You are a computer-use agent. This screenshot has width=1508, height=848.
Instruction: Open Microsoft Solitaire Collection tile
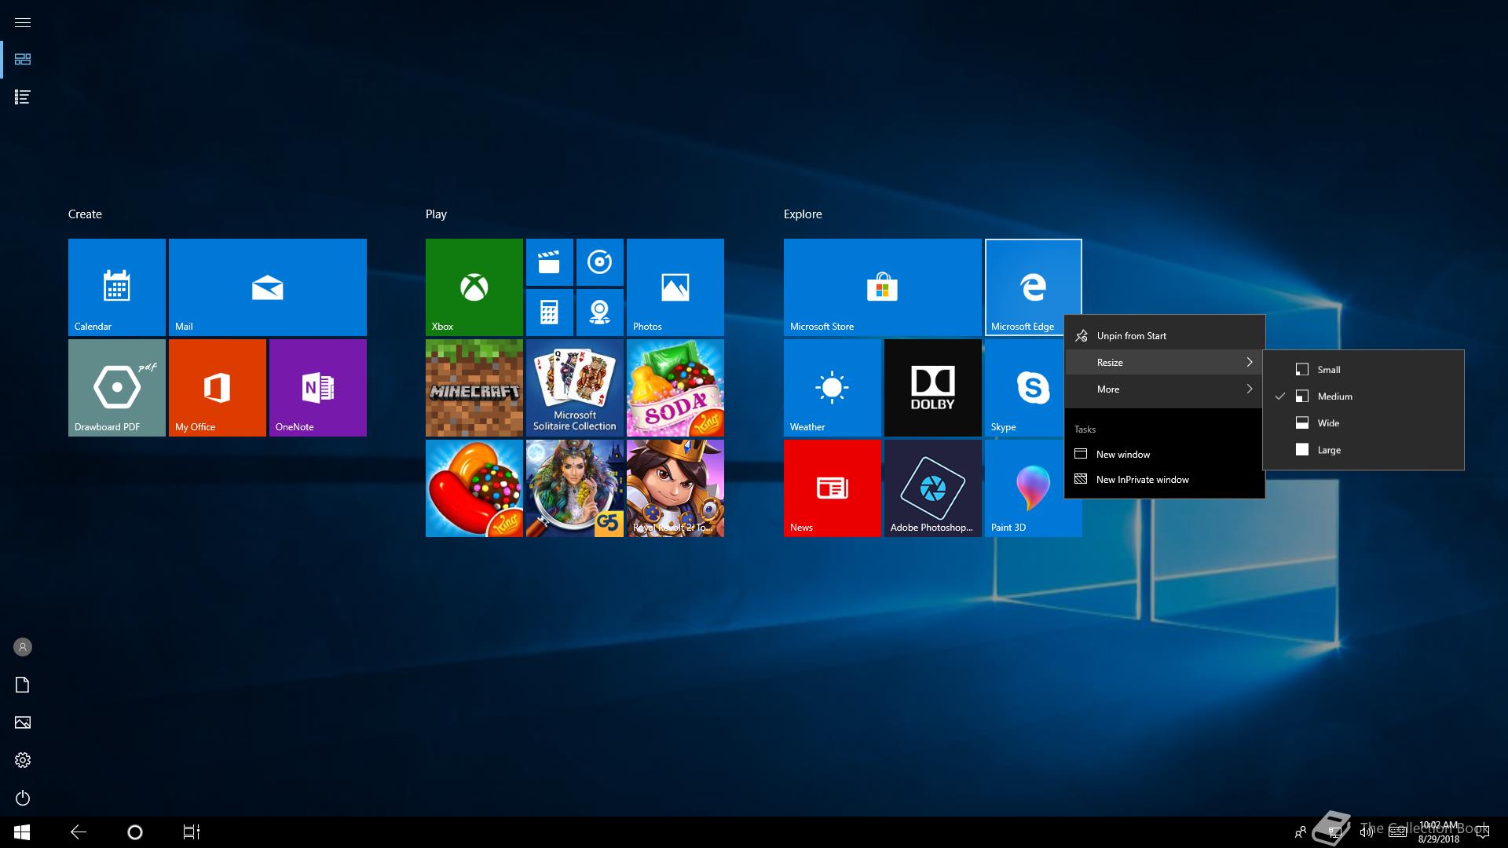(x=575, y=388)
